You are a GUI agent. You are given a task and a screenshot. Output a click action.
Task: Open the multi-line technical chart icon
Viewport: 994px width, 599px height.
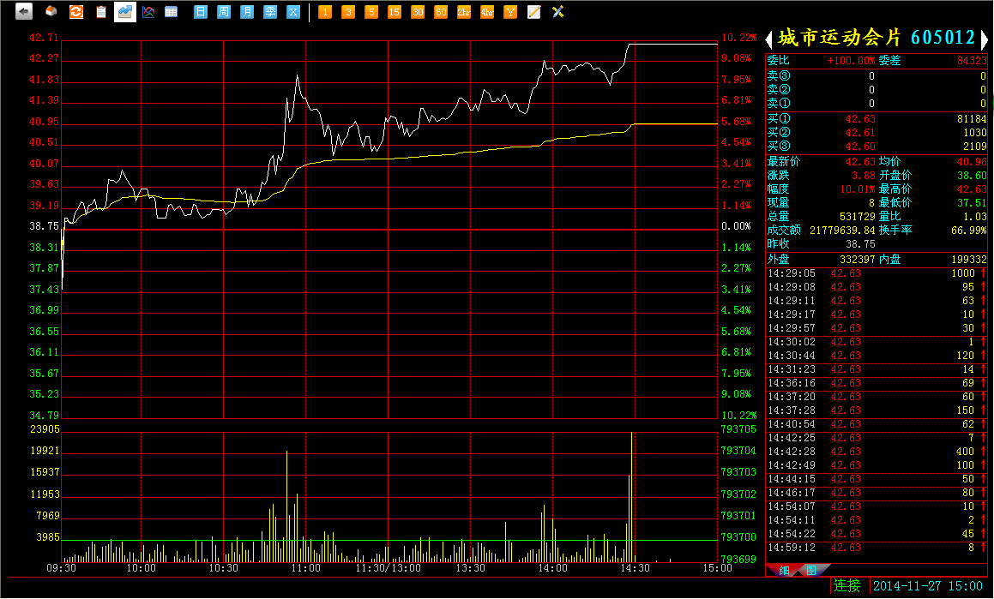tap(148, 11)
